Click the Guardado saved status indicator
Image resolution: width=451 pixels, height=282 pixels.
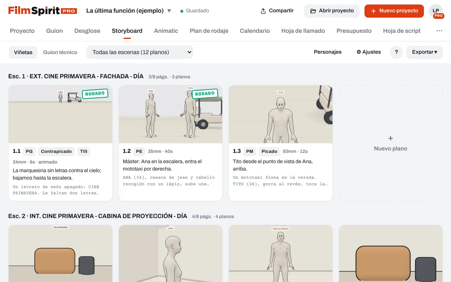click(194, 11)
